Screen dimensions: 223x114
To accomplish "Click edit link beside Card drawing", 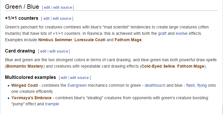I will (x=43, y=51).
